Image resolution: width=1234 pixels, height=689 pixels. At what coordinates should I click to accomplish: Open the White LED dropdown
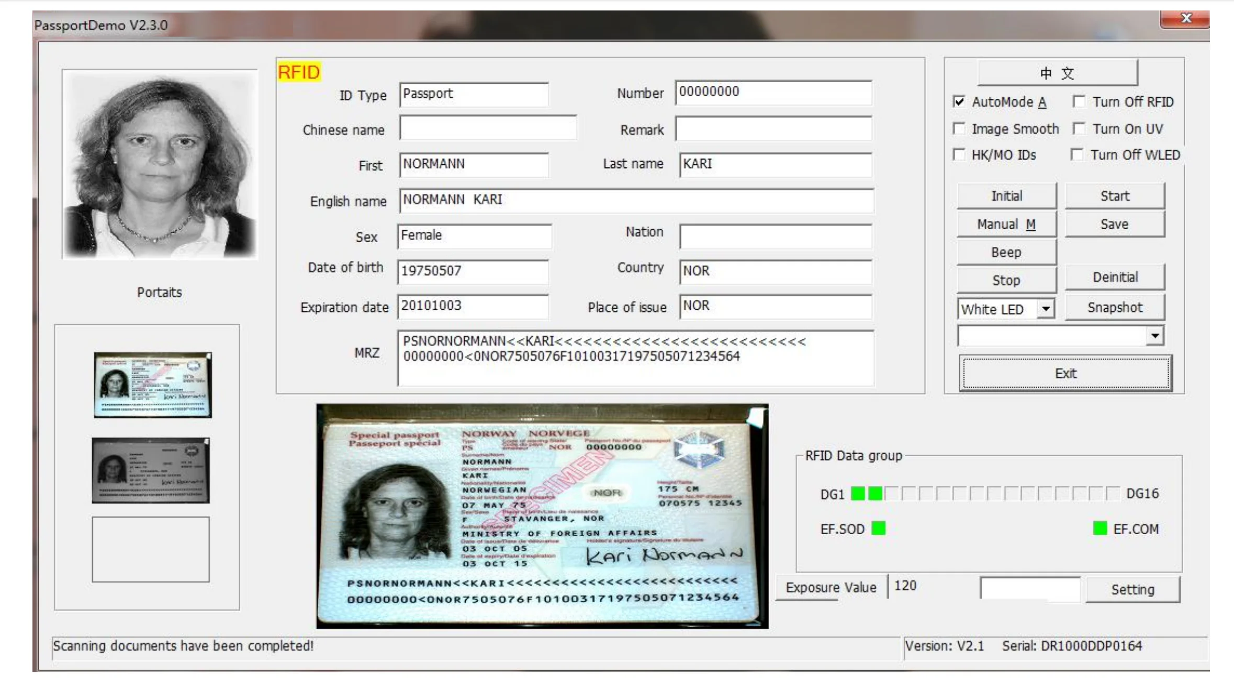coord(1045,309)
